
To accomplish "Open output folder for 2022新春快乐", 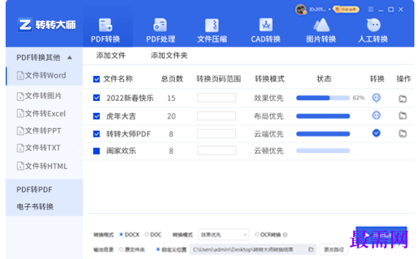I will 402,98.
